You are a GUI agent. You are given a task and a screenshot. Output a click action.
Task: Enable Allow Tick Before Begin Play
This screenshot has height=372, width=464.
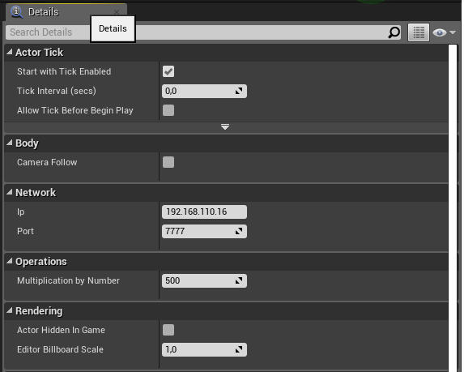pyautogui.click(x=168, y=110)
